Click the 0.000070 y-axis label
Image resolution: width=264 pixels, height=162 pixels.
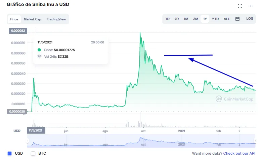[18, 43]
